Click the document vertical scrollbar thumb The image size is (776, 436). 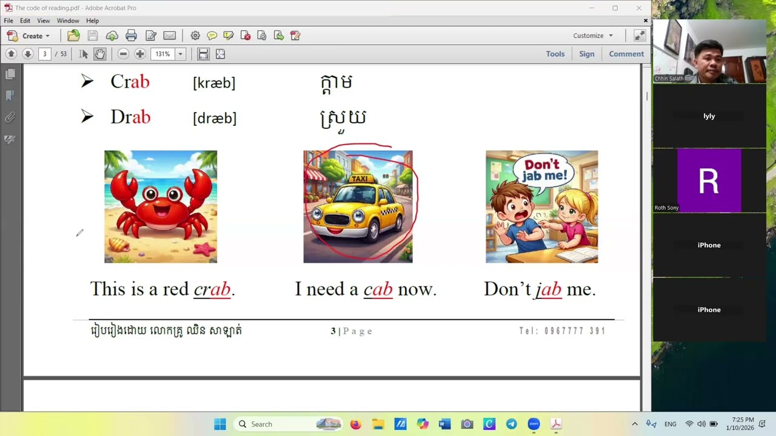[x=646, y=96]
